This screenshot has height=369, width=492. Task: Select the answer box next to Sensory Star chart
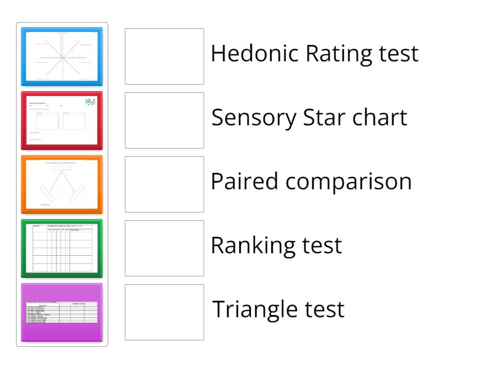tap(164, 121)
